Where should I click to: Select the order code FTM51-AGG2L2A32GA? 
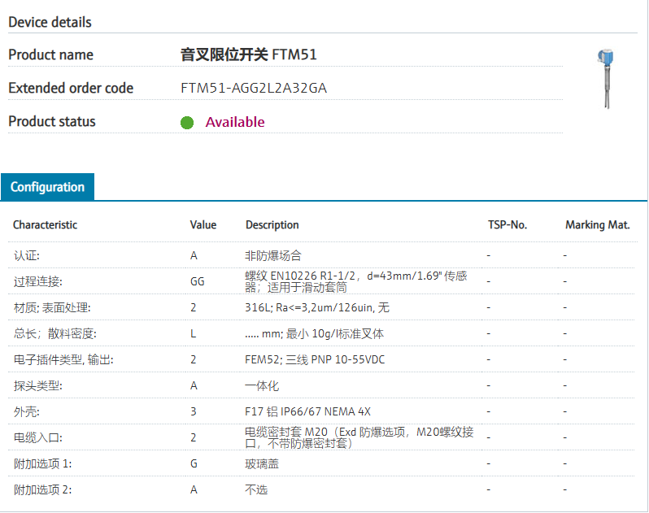click(x=254, y=88)
